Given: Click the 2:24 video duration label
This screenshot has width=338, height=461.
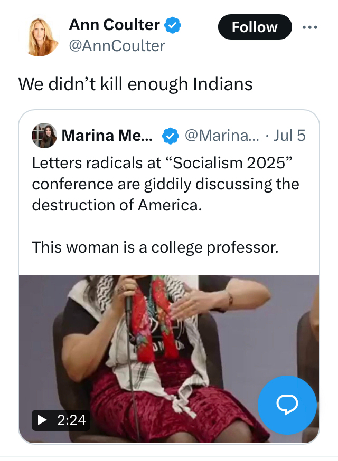Looking at the screenshot, I should (x=61, y=420).
